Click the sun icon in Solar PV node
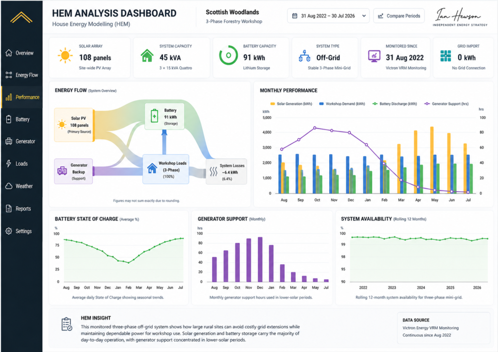This screenshot has height=352, width=498. click(62, 124)
